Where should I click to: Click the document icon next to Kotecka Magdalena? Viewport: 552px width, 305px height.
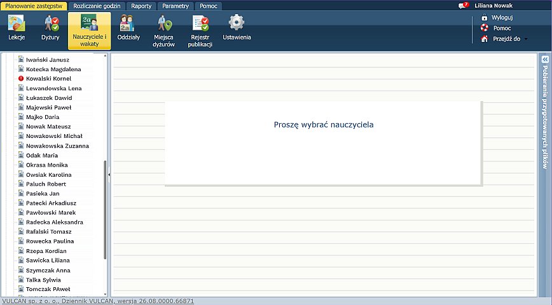click(x=21, y=69)
